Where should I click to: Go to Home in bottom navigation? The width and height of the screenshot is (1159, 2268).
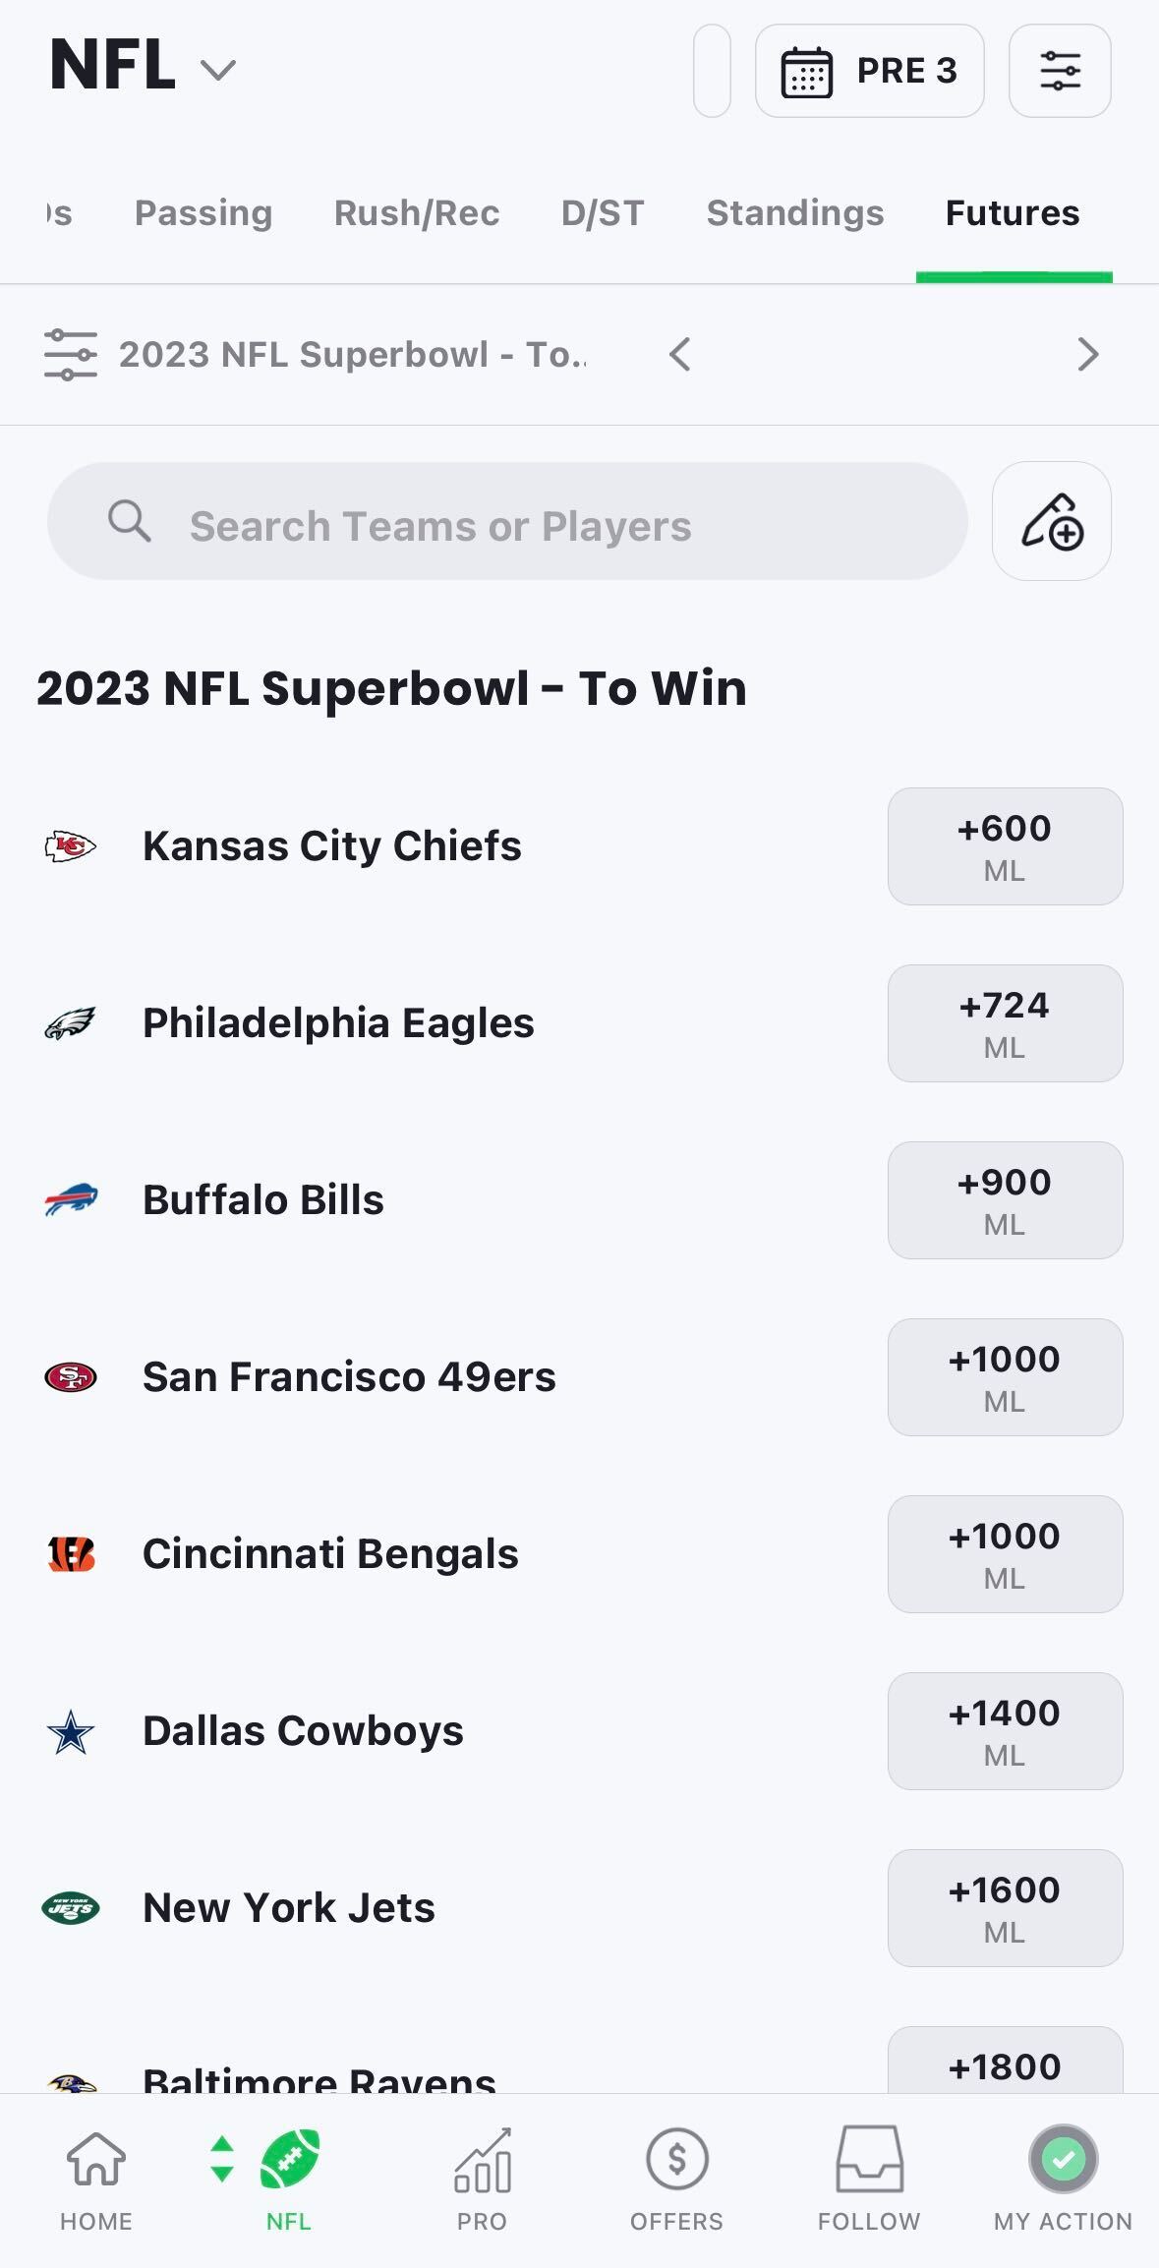[96, 2179]
